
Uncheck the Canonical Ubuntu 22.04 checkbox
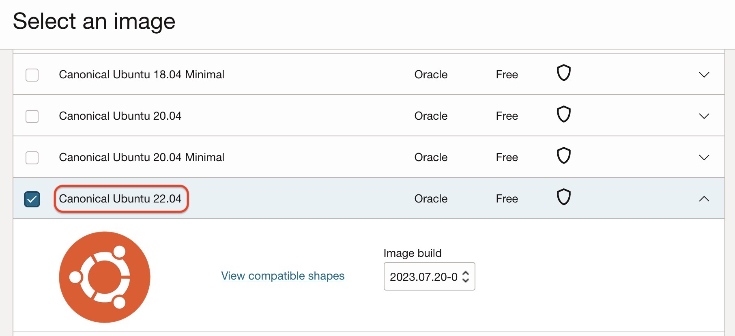coord(32,199)
